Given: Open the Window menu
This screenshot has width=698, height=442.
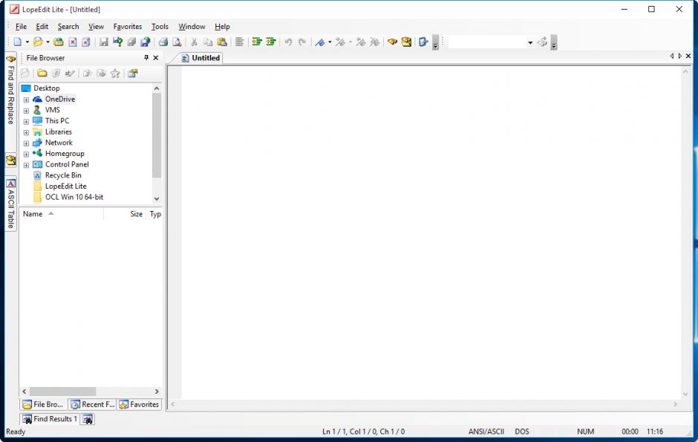Looking at the screenshot, I should pyautogui.click(x=192, y=27).
